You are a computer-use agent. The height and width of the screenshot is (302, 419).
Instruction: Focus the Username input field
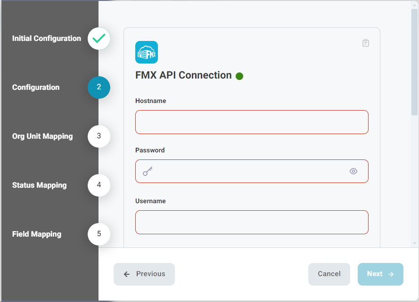[x=252, y=222]
